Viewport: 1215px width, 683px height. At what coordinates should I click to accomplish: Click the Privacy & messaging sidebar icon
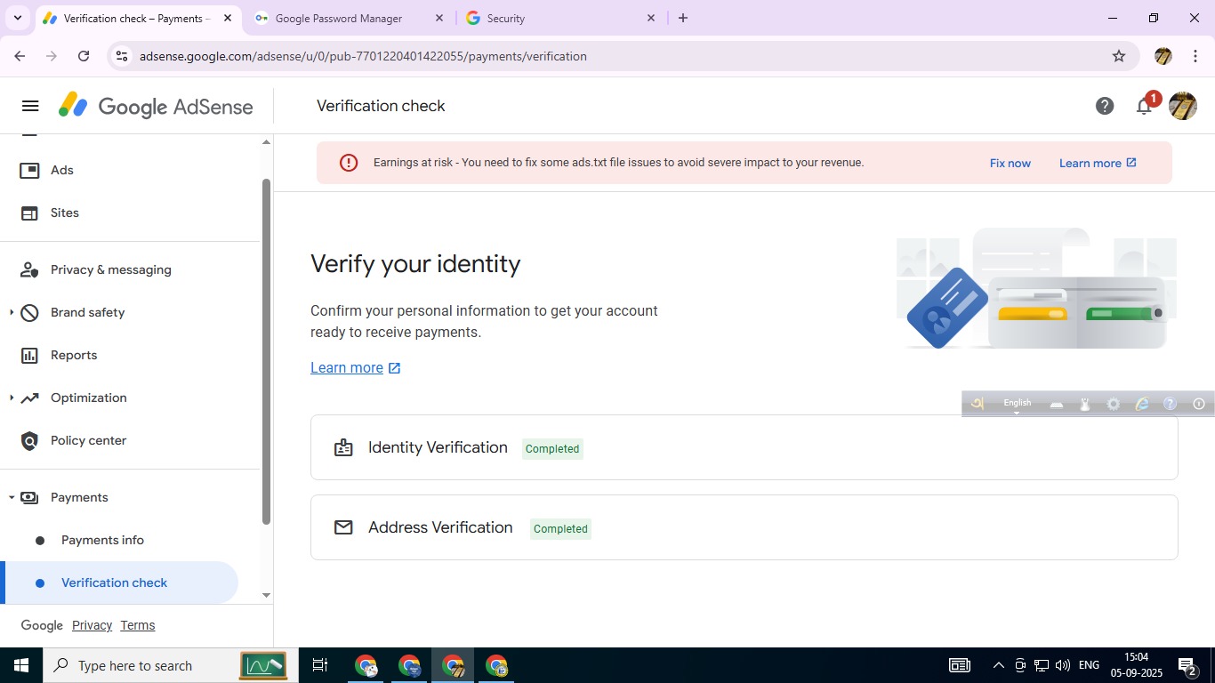[x=29, y=269]
